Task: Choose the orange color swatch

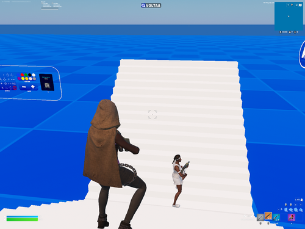Action: point(27,79)
